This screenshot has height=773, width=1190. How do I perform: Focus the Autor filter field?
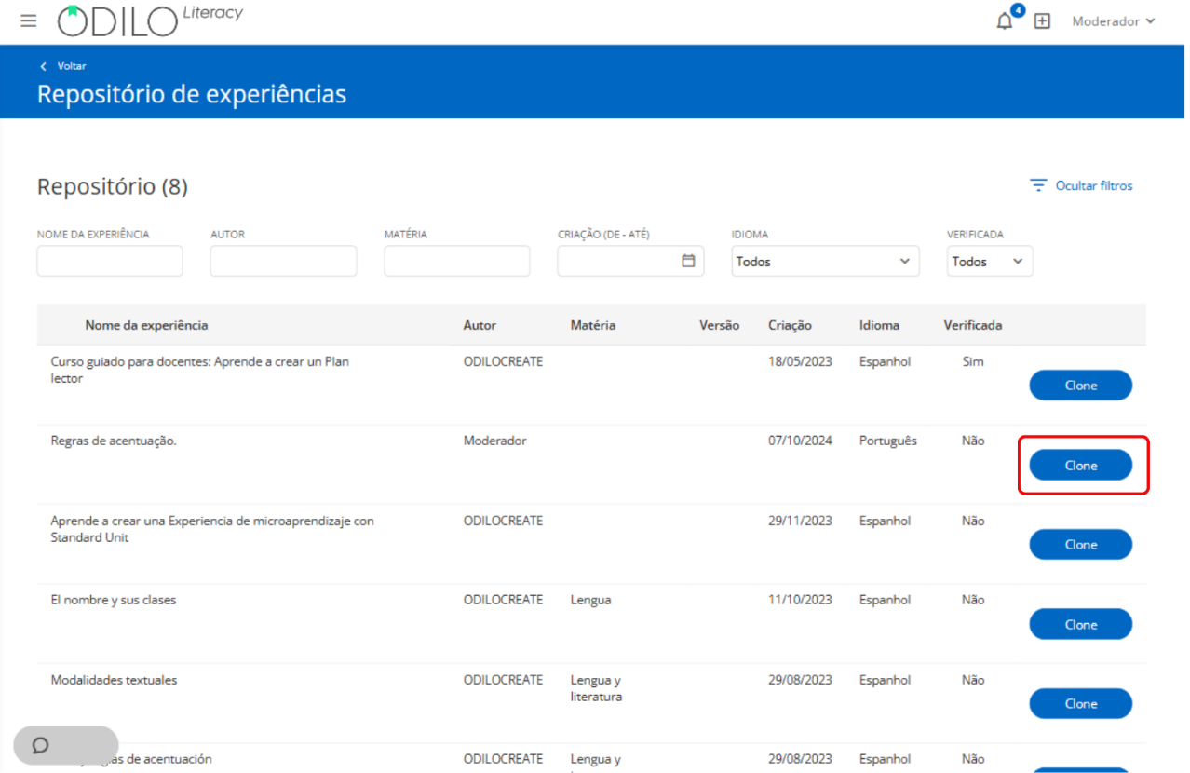[283, 262]
